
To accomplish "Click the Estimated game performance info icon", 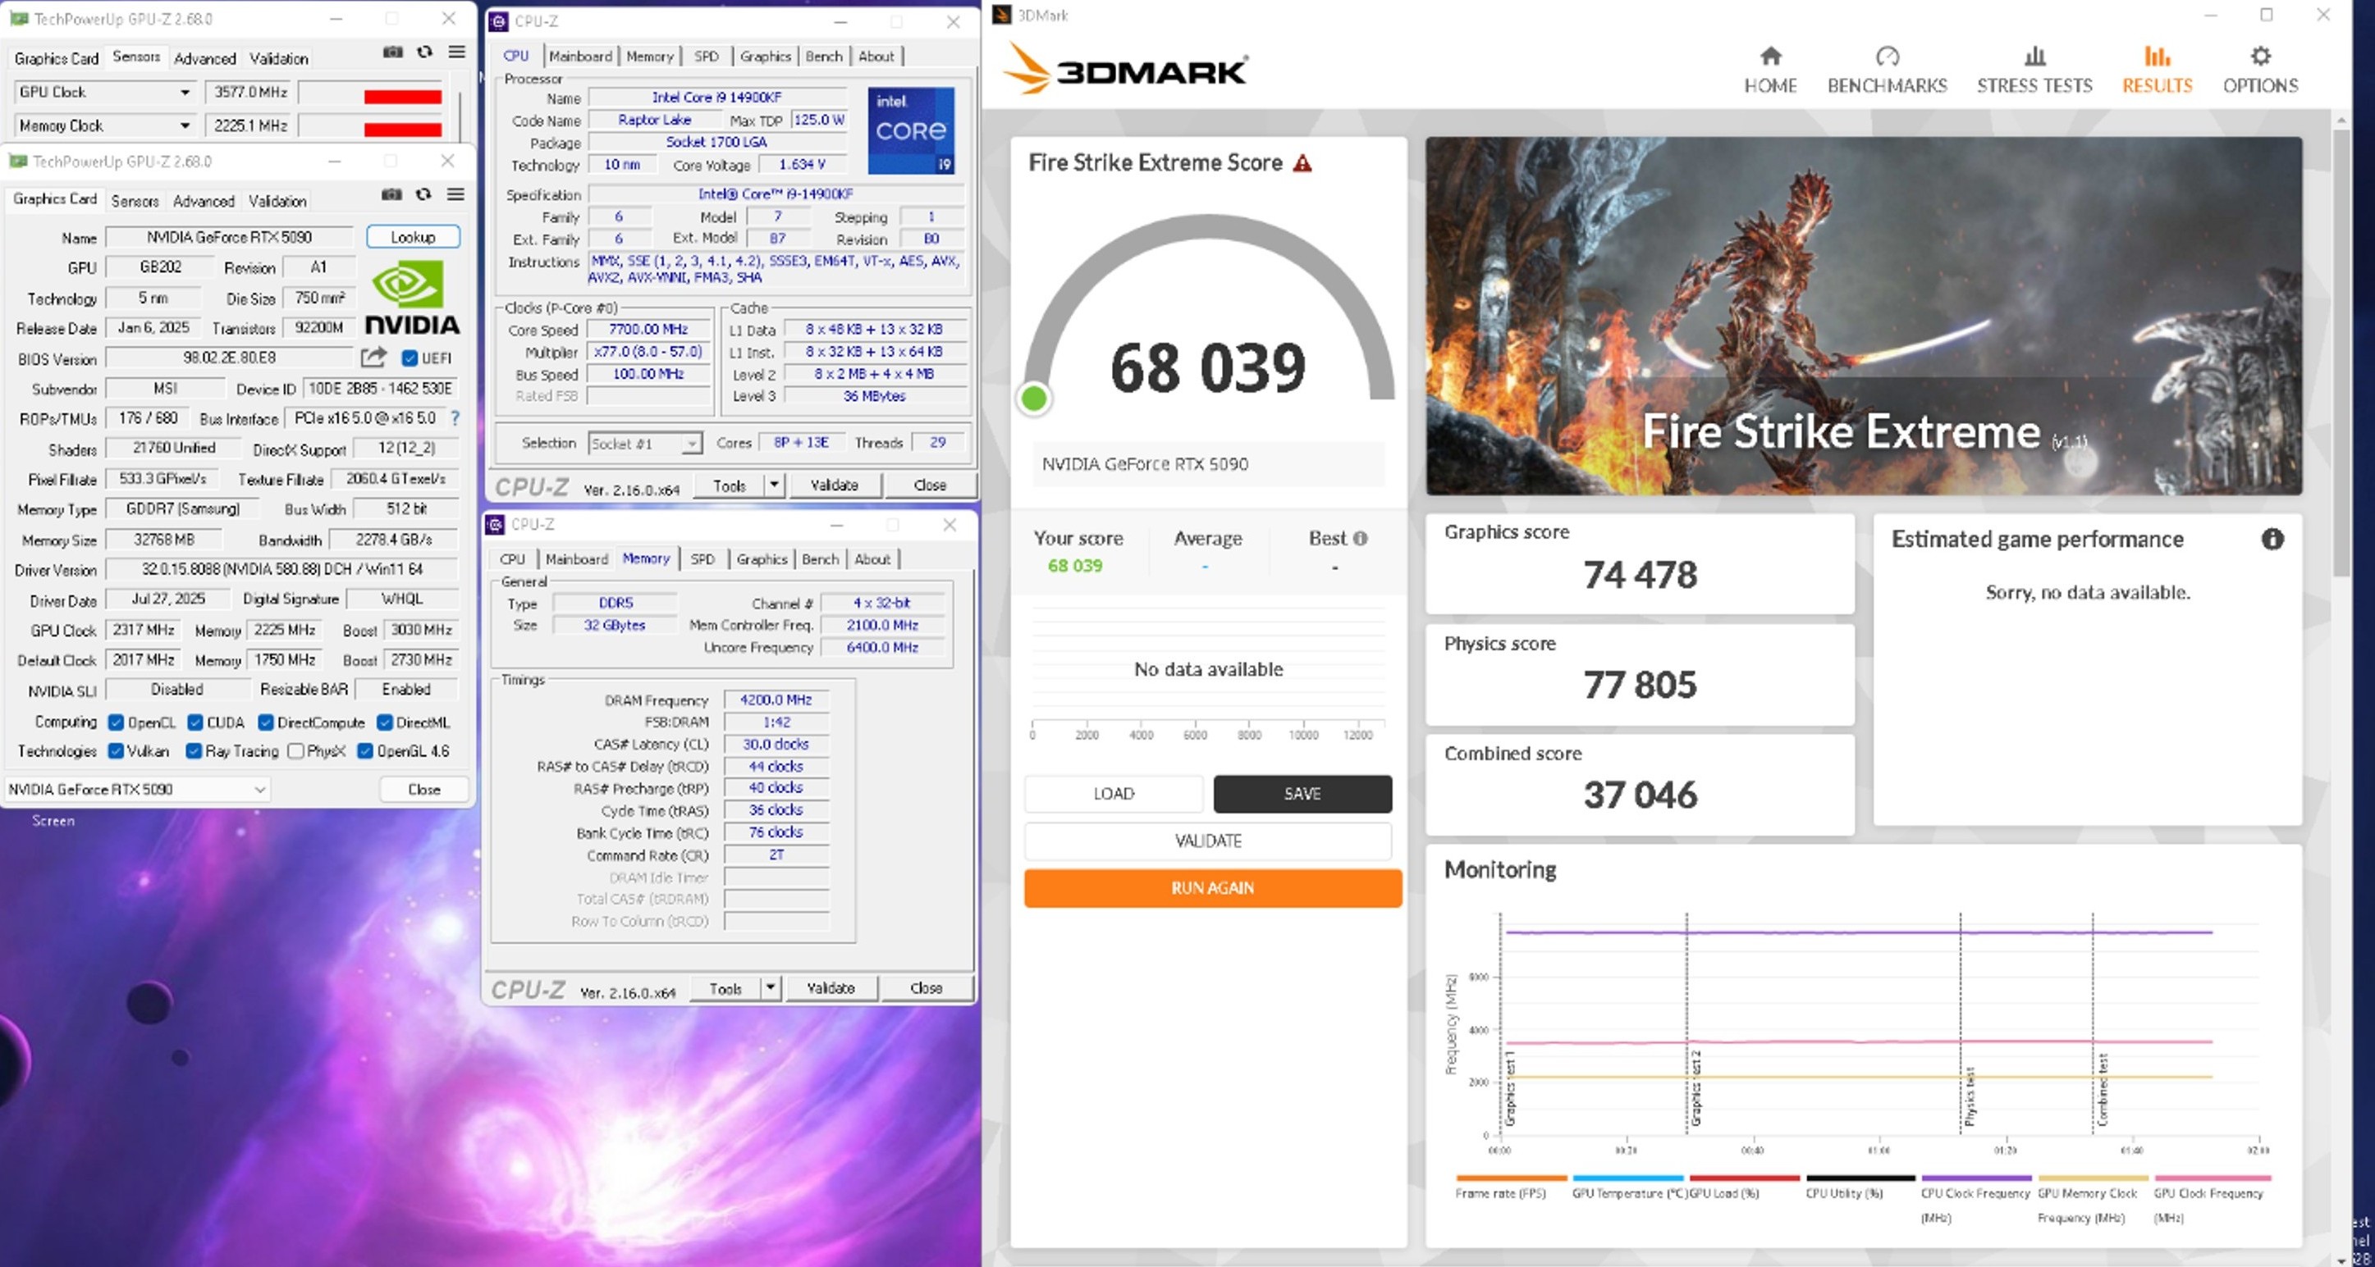I will click(x=2273, y=540).
